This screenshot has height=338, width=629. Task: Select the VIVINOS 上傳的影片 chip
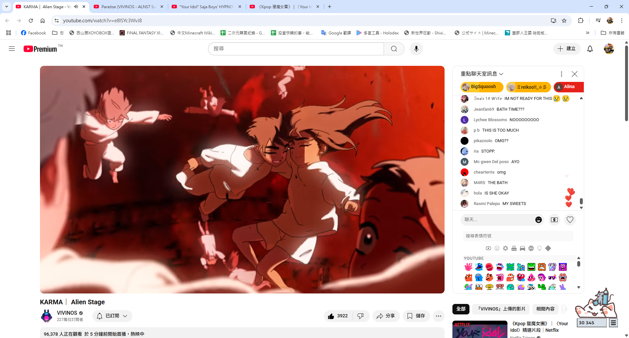click(x=501, y=309)
